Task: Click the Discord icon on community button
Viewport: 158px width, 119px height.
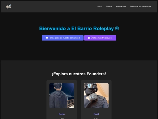Action: tap(47, 38)
